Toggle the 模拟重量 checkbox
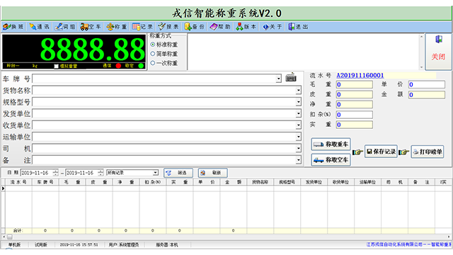This screenshot has height=255, width=453. (x=57, y=66)
